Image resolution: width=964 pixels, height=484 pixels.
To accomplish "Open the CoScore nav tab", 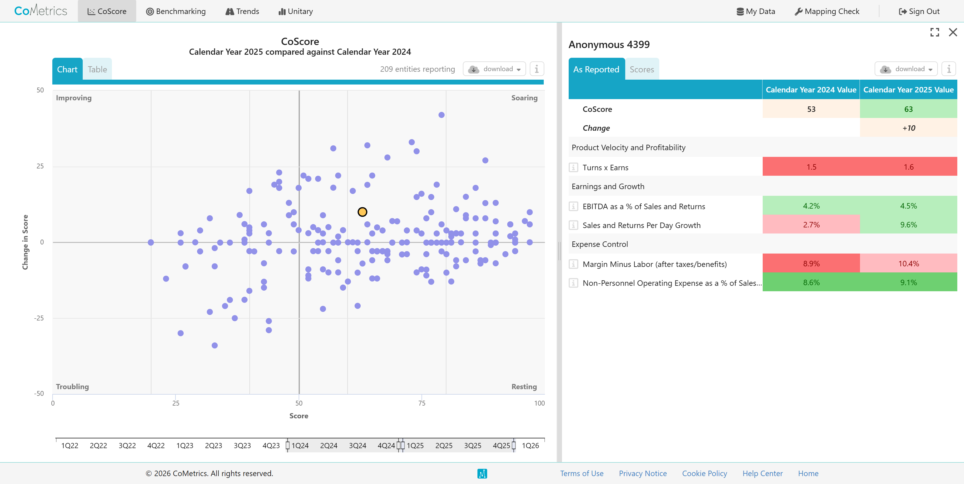I will (107, 11).
